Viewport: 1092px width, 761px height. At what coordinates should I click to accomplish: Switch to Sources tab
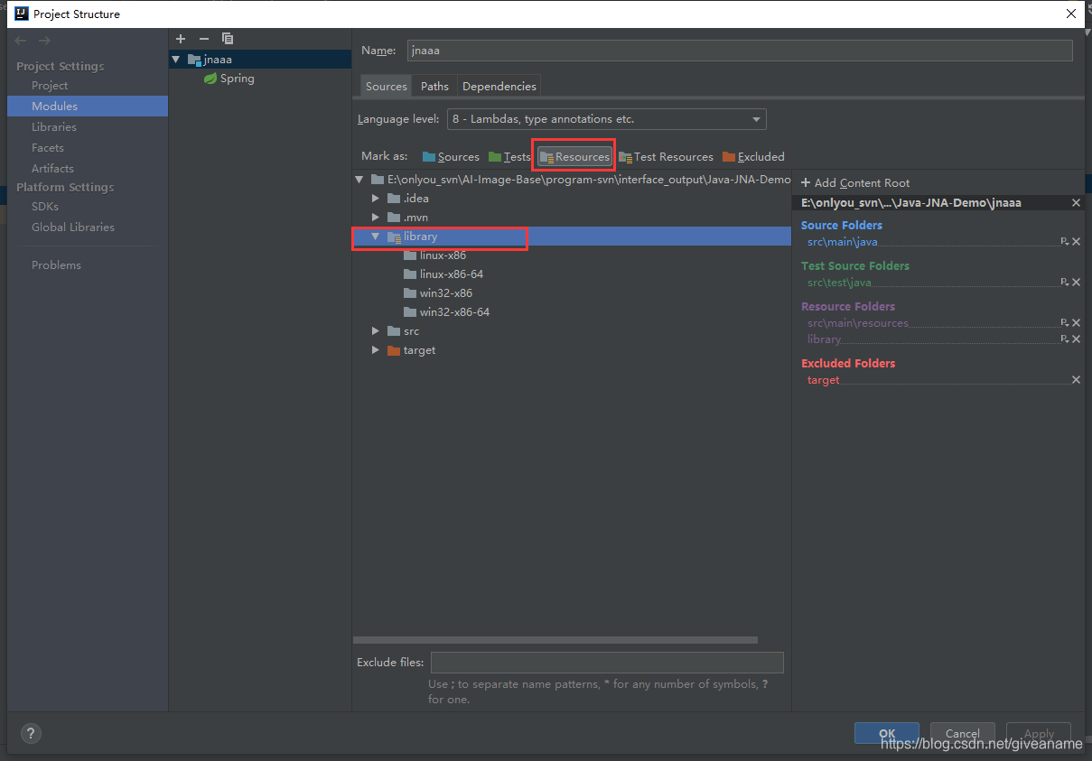(x=387, y=87)
